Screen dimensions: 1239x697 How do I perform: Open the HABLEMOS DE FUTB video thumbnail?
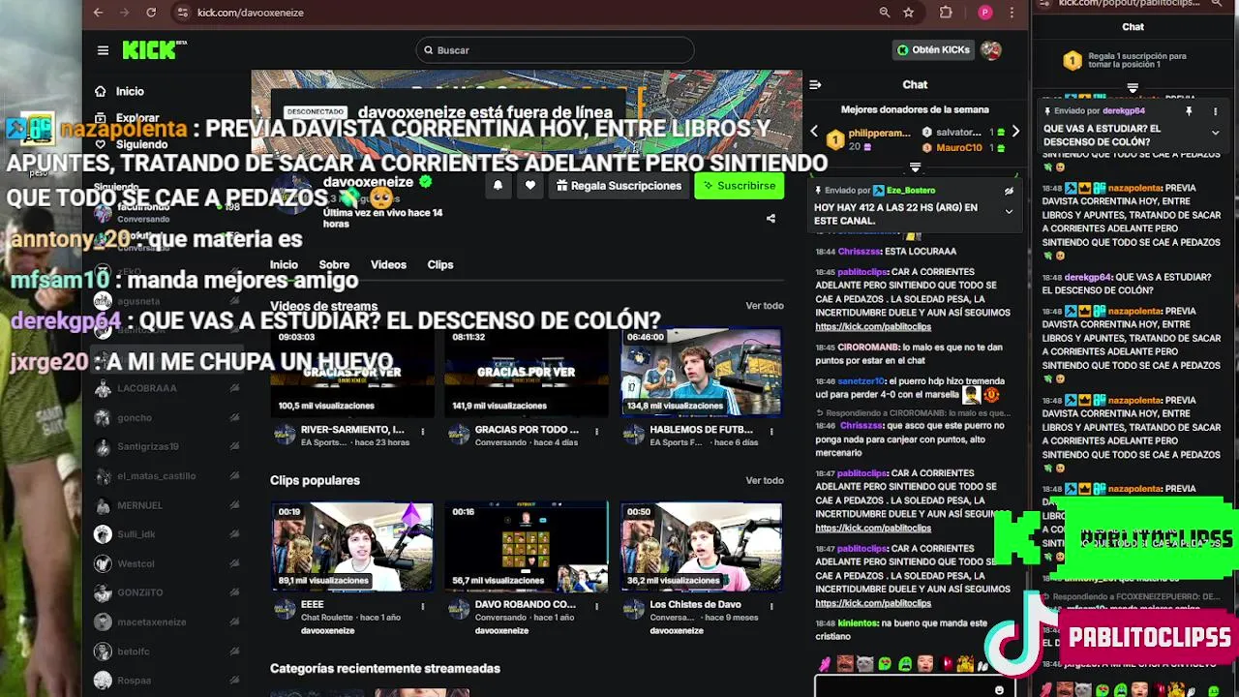point(701,372)
